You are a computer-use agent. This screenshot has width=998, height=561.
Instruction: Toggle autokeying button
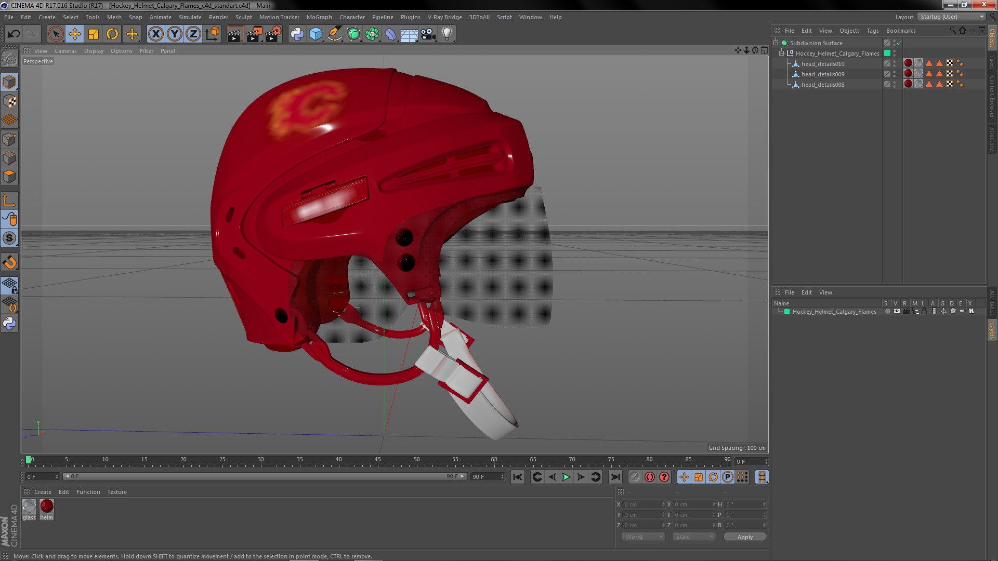pyautogui.click(x=650, y=477)
